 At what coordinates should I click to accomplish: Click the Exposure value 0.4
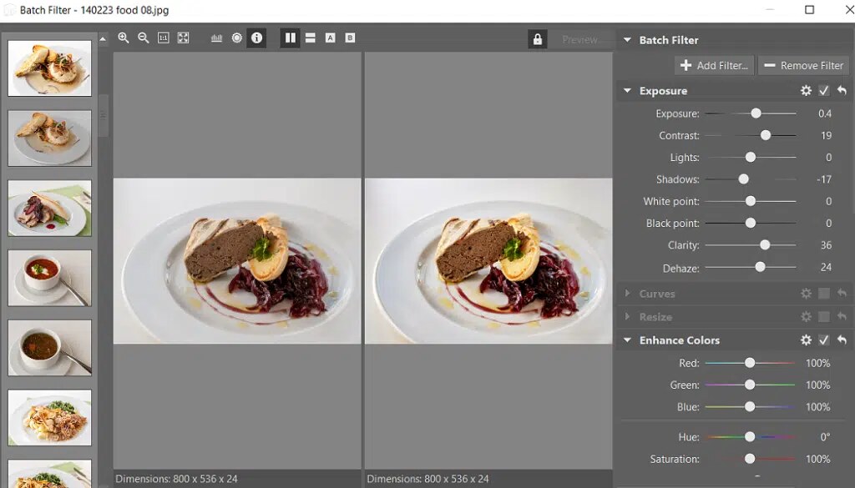click(824, 113)
